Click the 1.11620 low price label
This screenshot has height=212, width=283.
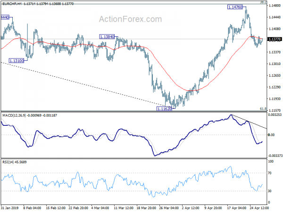point(164,109)
